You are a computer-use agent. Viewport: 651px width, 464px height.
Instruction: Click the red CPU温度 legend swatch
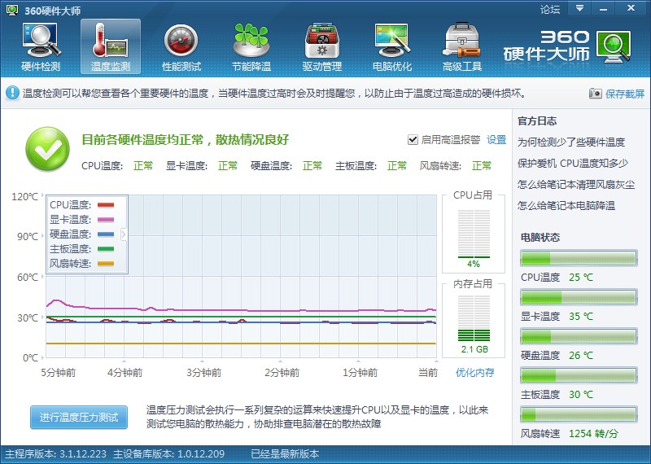click(106, 205)
